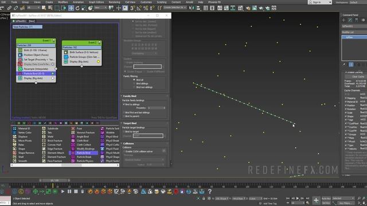Click the Phoenix FD pause simulation icon

pos(69,192)
